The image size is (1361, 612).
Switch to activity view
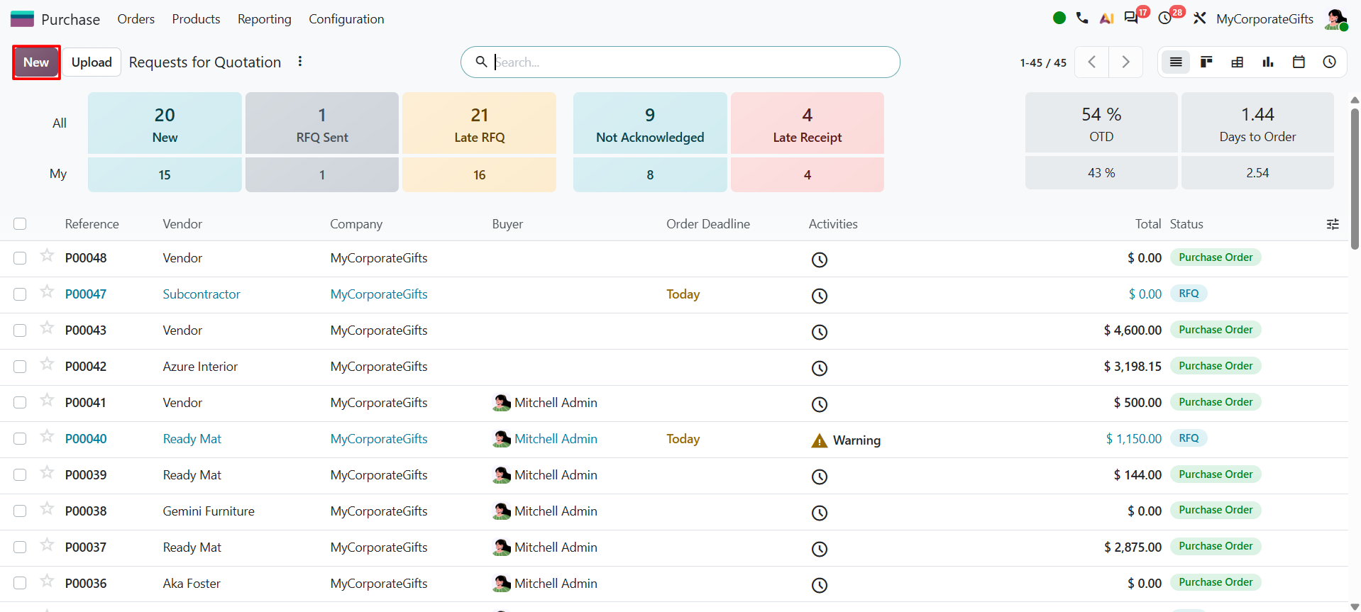coord(1330,62)
